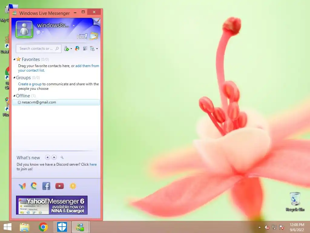The width and height of the screenshot is (310, 233).
Task: Click the Favorites star icon
Action: coord(18,59)
